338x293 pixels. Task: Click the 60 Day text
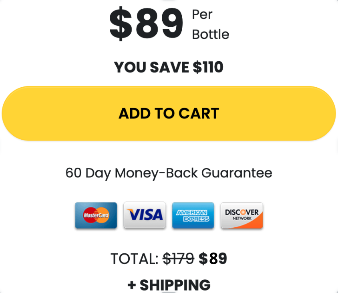(88, 173)
